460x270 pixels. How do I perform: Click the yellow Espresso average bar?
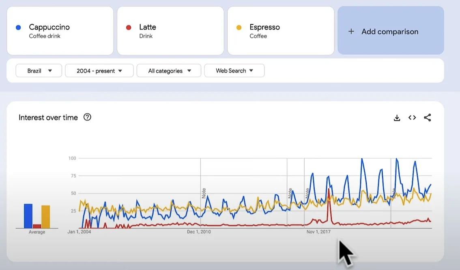(45, 217)
